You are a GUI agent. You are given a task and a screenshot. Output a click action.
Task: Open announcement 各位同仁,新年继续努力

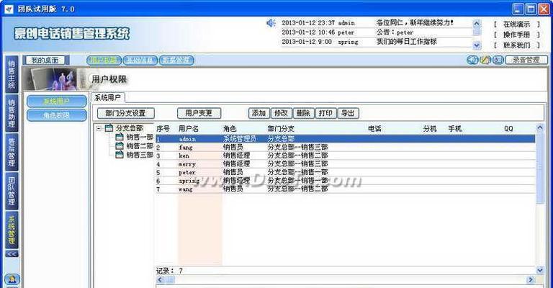pyautogui.click(x=415, y=22)
